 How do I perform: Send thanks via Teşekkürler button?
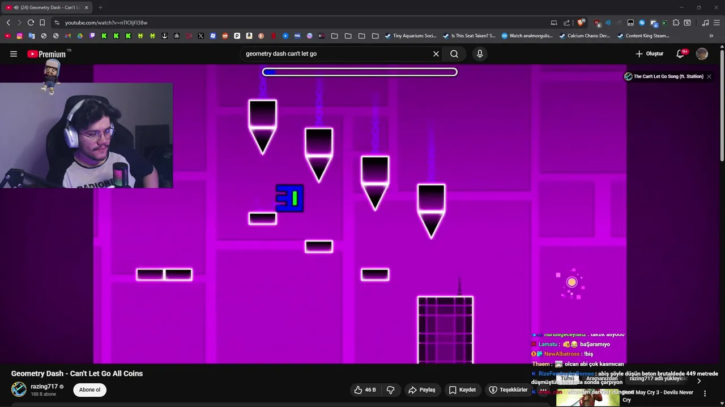pos(508,389)
